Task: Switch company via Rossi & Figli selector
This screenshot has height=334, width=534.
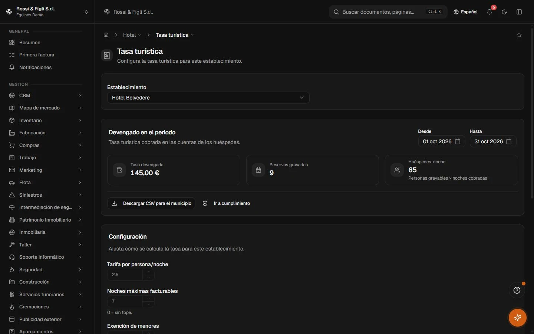Action: tap(47, 12)
